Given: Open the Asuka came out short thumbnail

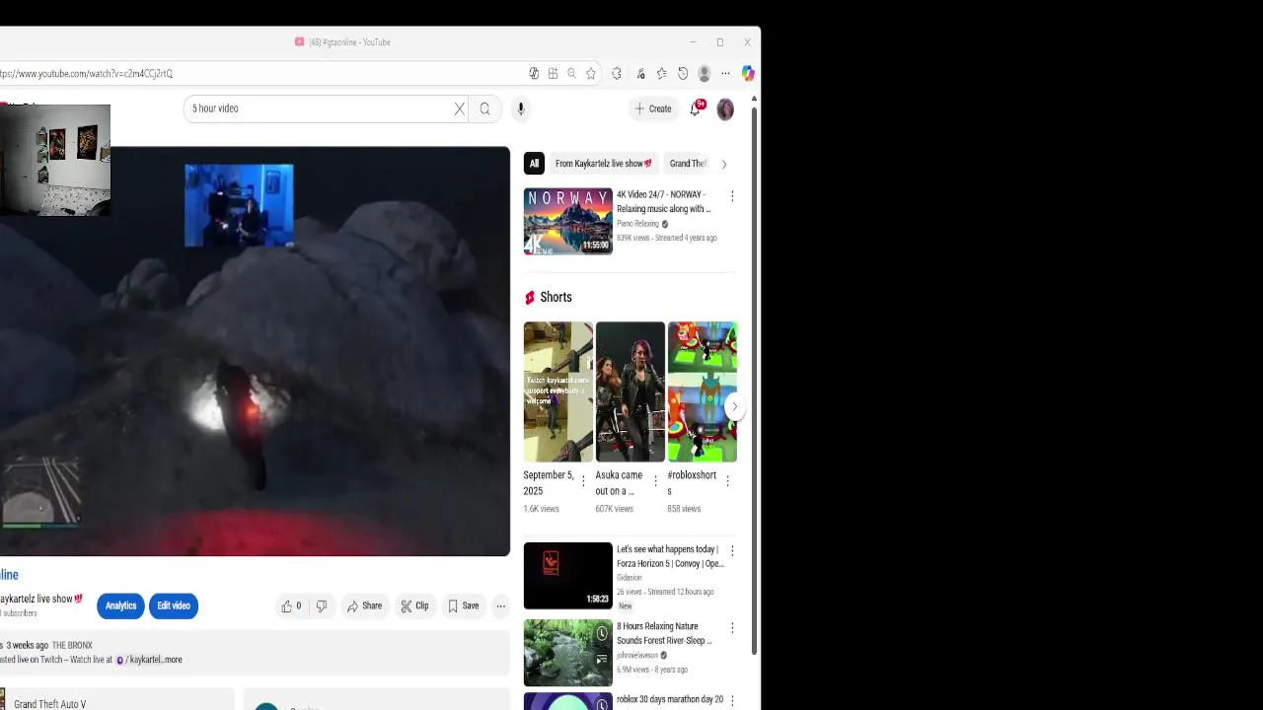Looking at the screenshot, I should coord(631,391).
